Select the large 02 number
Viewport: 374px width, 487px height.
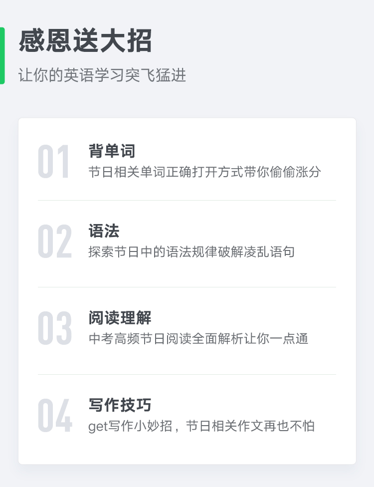coord(54,242)
